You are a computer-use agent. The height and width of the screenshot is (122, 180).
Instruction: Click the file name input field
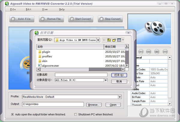[81, 75]
